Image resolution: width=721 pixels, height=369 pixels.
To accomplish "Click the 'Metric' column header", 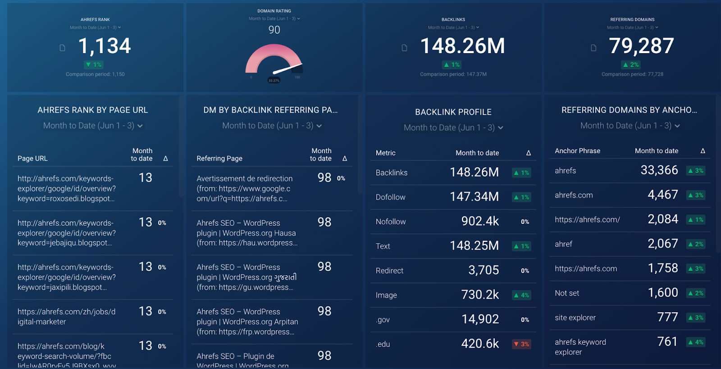I will 386,153.
